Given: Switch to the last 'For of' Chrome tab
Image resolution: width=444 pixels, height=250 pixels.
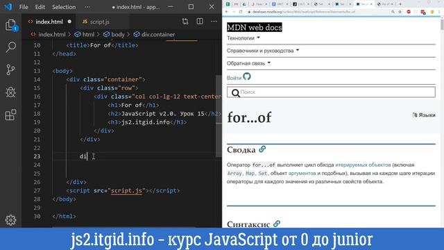Looking at the screenshot, I should click(386, 4).
